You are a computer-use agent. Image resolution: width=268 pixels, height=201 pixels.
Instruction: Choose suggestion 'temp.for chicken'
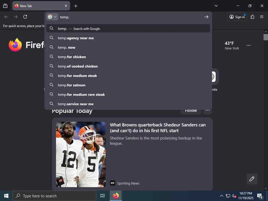click(x=128, y=57)
